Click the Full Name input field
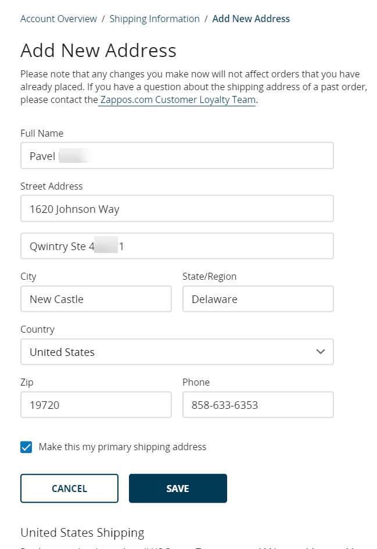 [x=177, y=155]
